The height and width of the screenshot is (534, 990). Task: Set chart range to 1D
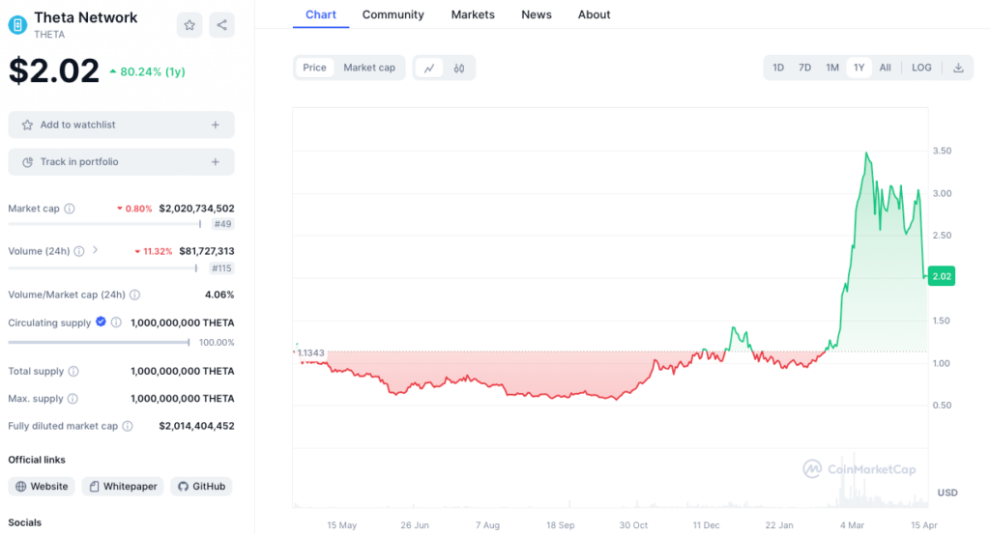pos(778,68)
